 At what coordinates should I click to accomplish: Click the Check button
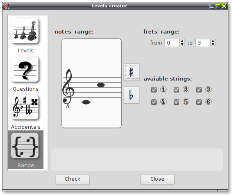pos(73,179)
